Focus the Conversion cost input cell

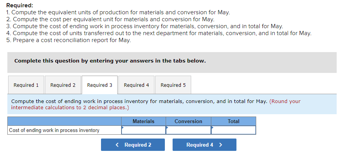(x=188, y=130)
